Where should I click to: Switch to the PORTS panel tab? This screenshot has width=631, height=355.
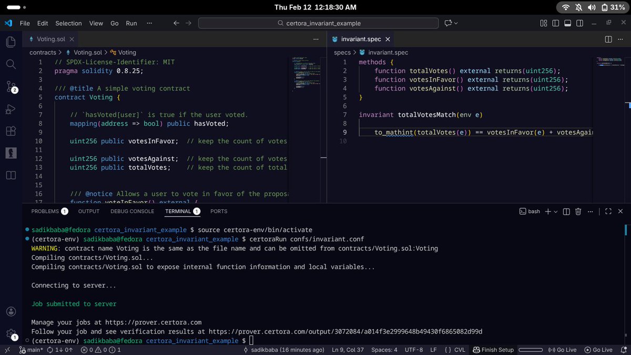click(x=219, y=211)
